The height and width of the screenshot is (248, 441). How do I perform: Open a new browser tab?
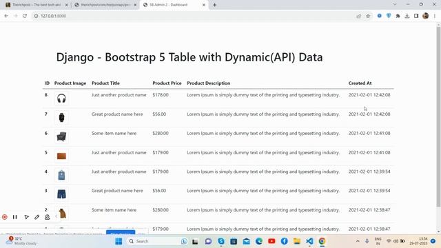click(x=214, y=5)
